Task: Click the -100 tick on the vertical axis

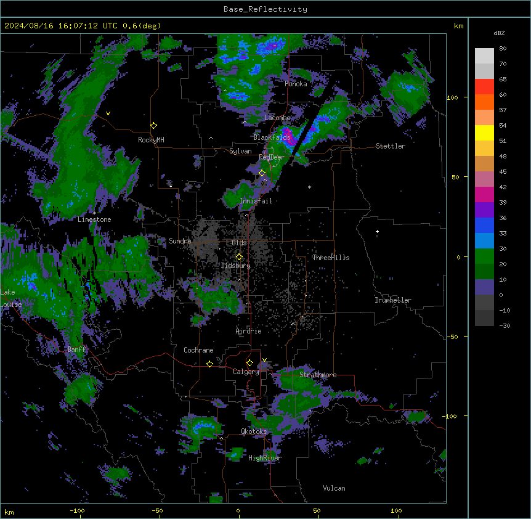Action: [450, 416]
